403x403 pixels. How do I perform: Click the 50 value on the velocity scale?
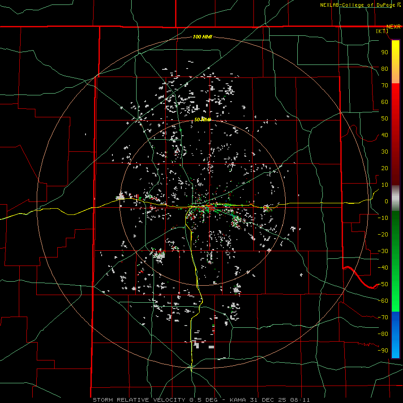(385, 119)
